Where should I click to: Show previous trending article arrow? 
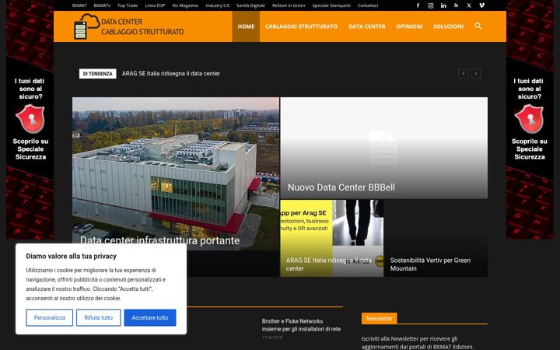tap(464, 74)
